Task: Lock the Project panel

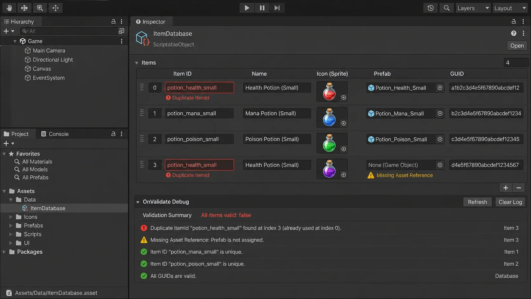Action: pyautogui.click(x=113, y=134)
